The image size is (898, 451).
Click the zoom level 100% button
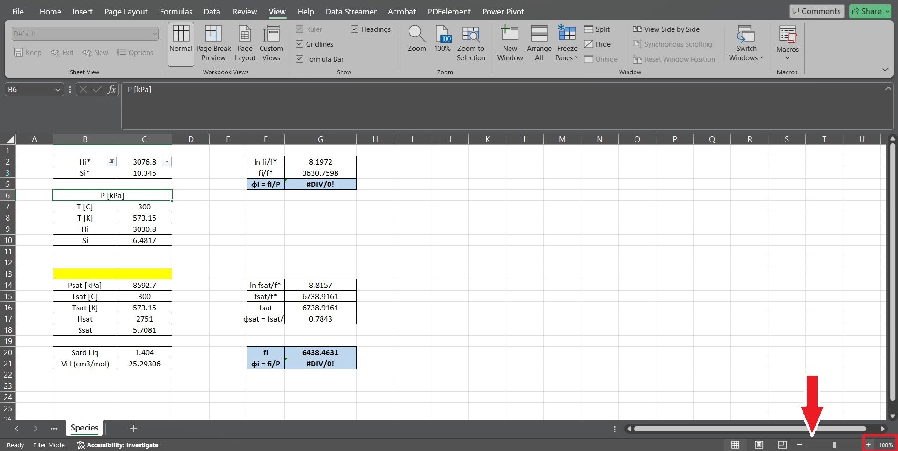[x=885, y=445]
